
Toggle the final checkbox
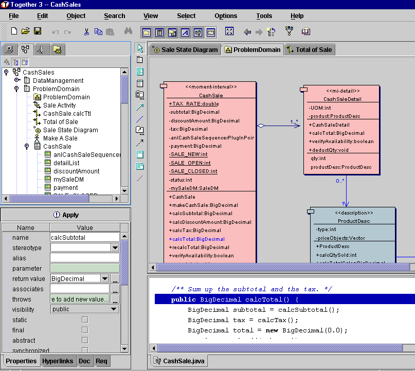pyautogui.click(x=85, y=330)
